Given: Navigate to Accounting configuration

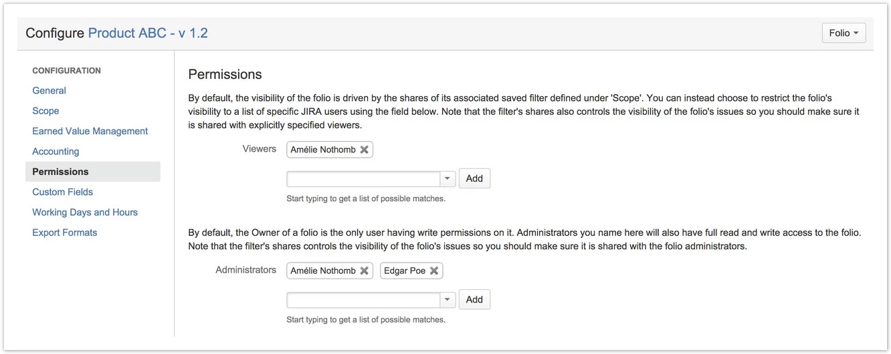Looking at the screenshot, I should tap(56, 152).
